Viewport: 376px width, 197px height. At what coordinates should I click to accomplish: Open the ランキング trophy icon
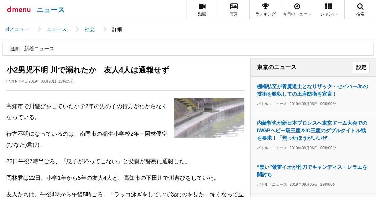(265, 7)
